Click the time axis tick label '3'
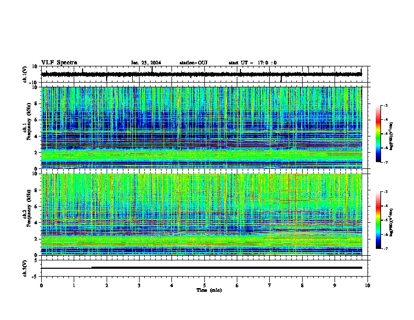This screenshot has height=320, width=414. click(139, 285)
